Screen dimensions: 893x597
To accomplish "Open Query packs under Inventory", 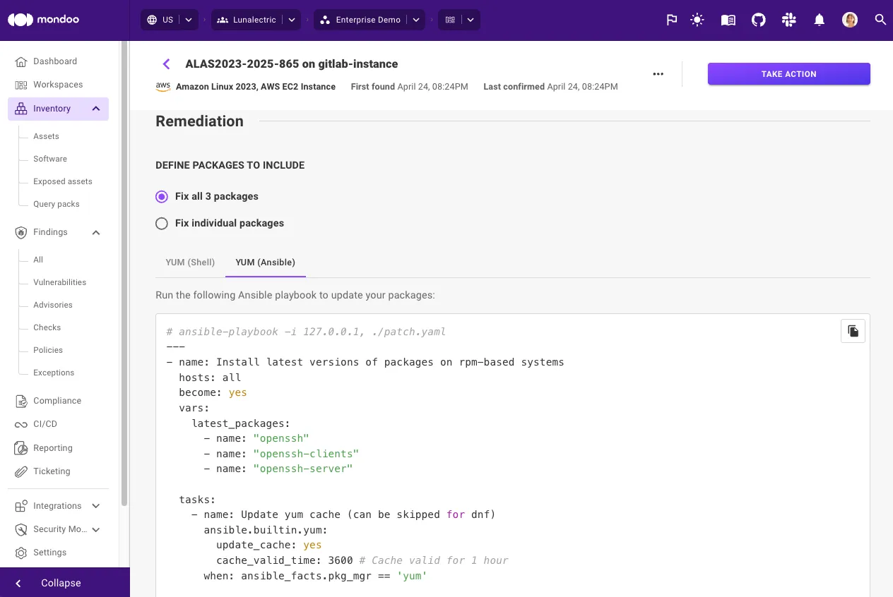I will [x=57, y=204].
